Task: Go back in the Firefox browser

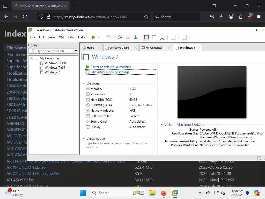Action: 6,17
